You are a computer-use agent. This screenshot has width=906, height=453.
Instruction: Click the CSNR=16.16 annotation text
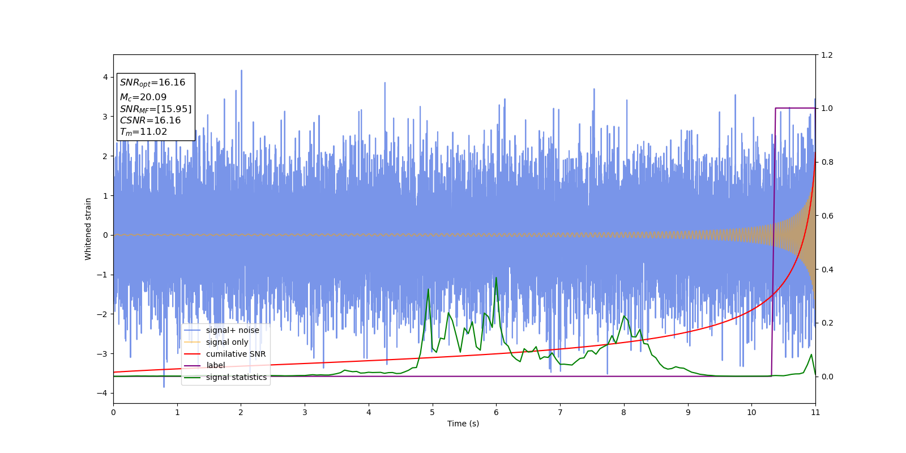[x=150, y=121]
